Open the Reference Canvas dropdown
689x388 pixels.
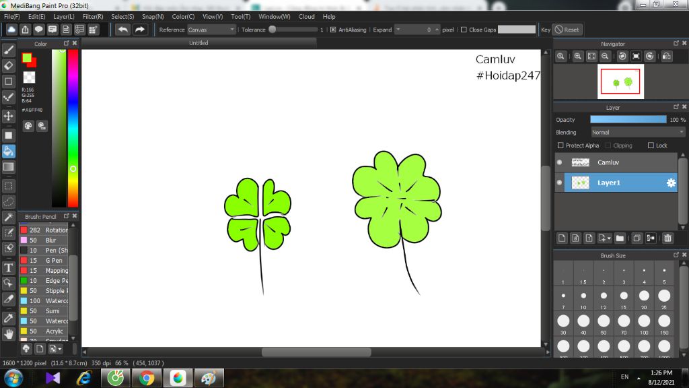(x=211, y=30)
